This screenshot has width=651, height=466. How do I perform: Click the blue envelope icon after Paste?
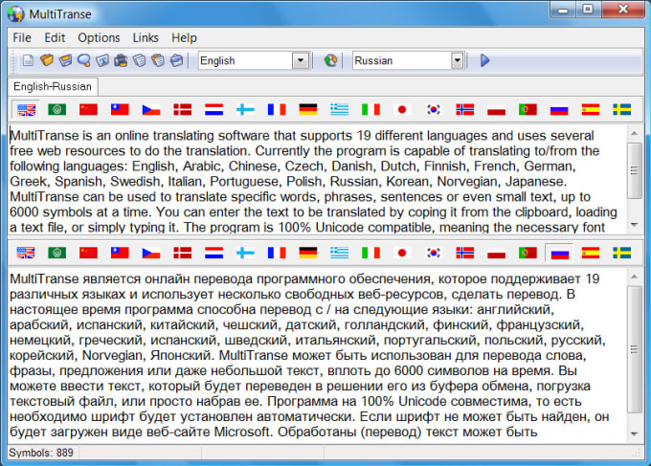pos(176,60)
